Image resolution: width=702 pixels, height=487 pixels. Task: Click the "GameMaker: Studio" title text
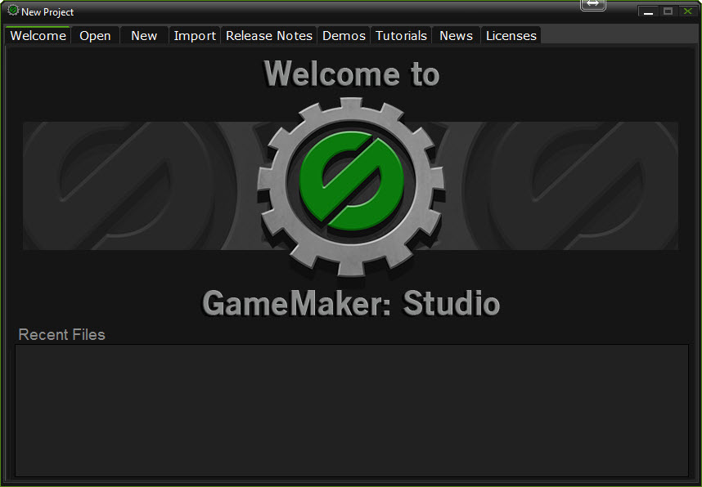(x=351, y=304)
